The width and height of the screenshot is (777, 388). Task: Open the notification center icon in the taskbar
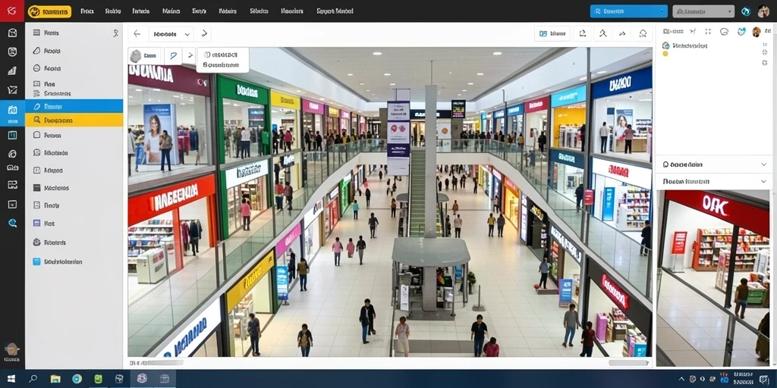pos(764,380)
